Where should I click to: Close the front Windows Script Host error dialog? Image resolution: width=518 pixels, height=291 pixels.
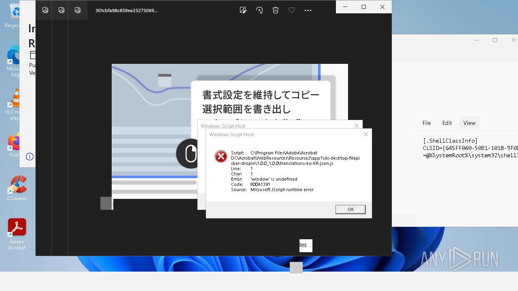[366, 134]
